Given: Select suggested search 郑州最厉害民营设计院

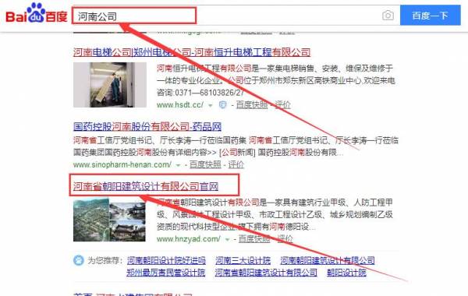Looking at the screenshot, I should [166, 273].
